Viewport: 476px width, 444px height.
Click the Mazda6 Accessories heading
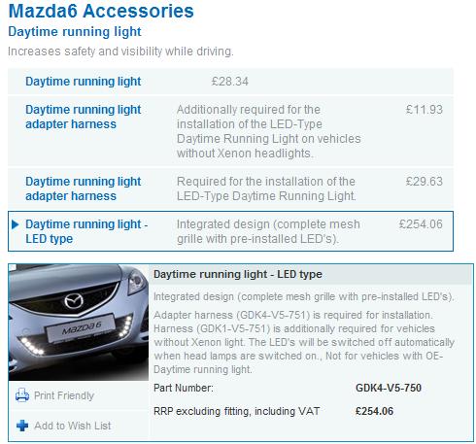click(x=101, y=11)
